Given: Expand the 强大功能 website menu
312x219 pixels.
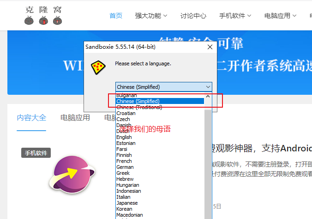Looking at the screenshot, I should (x=151, y=16).
